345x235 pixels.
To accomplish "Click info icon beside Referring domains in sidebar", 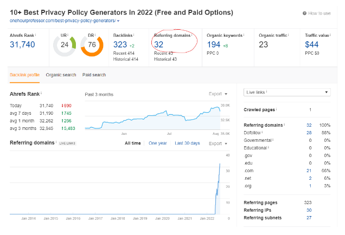I will 284,125.
